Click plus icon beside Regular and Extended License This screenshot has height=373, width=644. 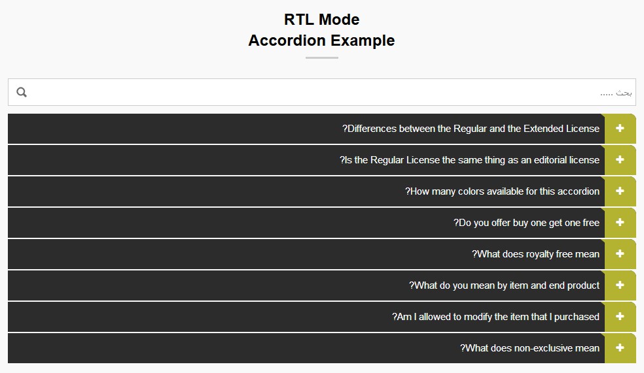(620, 129)
